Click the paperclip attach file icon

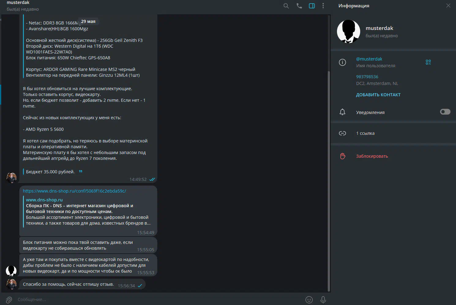click(9, 300)
